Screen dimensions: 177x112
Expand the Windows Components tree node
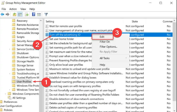click(x=5, y=94)
